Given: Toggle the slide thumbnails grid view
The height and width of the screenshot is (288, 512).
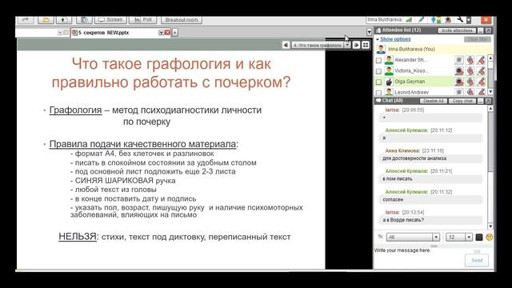Looking at the screenshot, I should [x=366, y=45].
